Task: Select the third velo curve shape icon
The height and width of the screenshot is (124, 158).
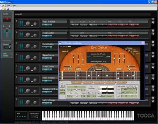Action: click(x=133, y=86)
